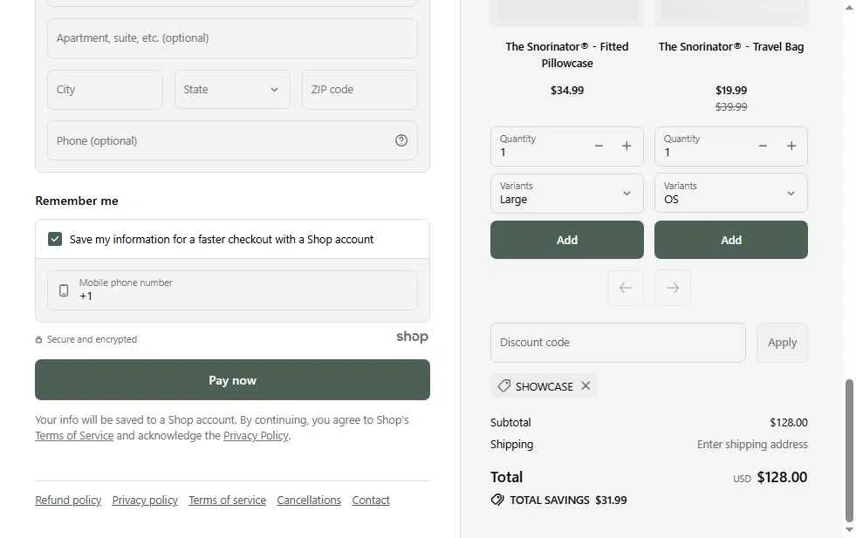
Task: Open Variants dropdown showing OS
Action: click(731, 194)
